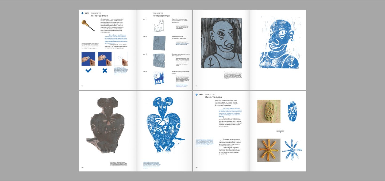Click the 'шаг 4' label
Viewport: 385px width, 181px height.
[x=145, y=72]
